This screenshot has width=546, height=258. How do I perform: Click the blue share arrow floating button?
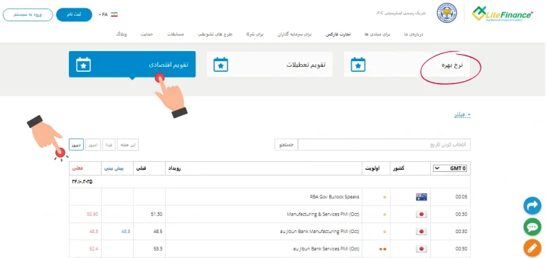pos(532,206)
